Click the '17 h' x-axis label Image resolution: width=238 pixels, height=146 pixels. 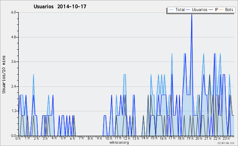point(172,138)
